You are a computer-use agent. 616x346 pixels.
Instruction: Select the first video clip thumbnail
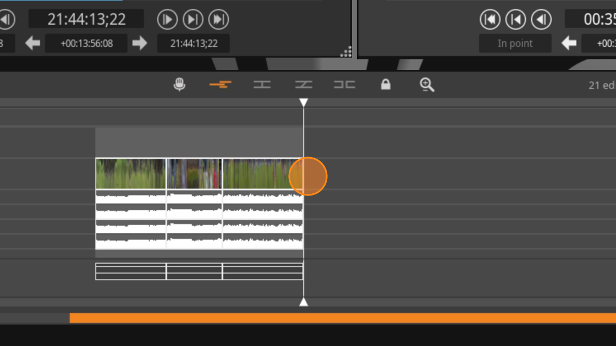click(x=131, y=174)
